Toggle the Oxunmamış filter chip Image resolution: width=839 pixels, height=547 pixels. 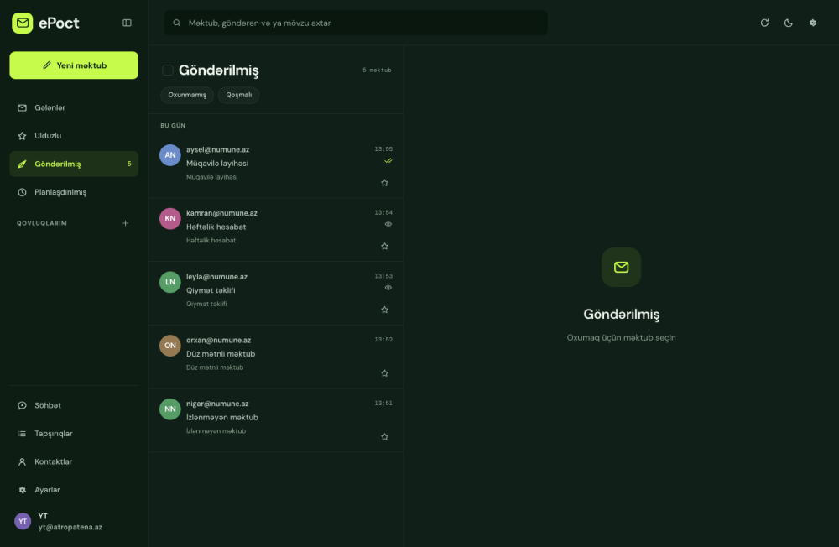click(187, 96)
